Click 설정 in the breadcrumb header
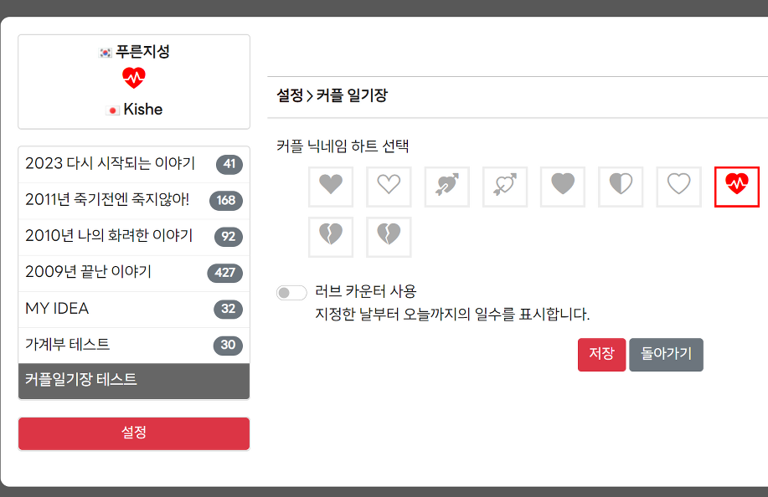This screenshot has height=497, width=768. click(290, 96)
